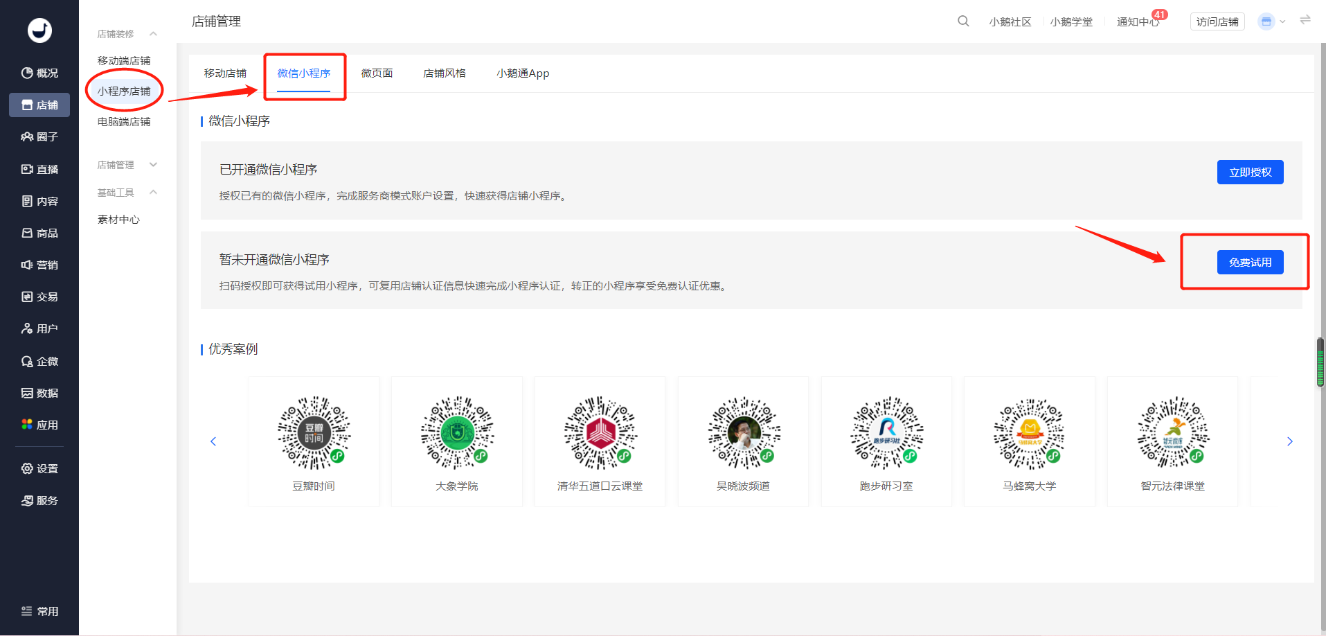1326x636 pixels.
Task: Open 应用 apps section
Action: 39,425
